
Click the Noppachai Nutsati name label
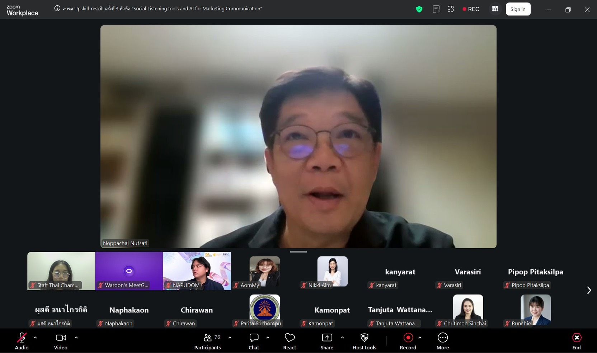pos(125,243)
